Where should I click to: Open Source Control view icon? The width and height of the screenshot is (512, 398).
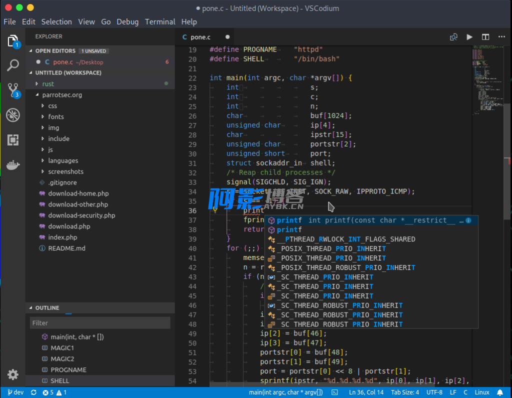tap(13, 90)
